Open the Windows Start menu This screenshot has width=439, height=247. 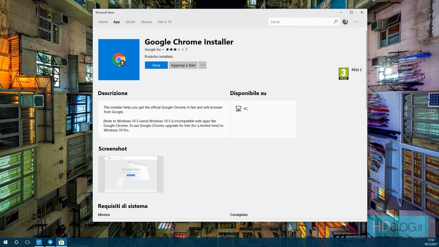click(x=5, y=242)
